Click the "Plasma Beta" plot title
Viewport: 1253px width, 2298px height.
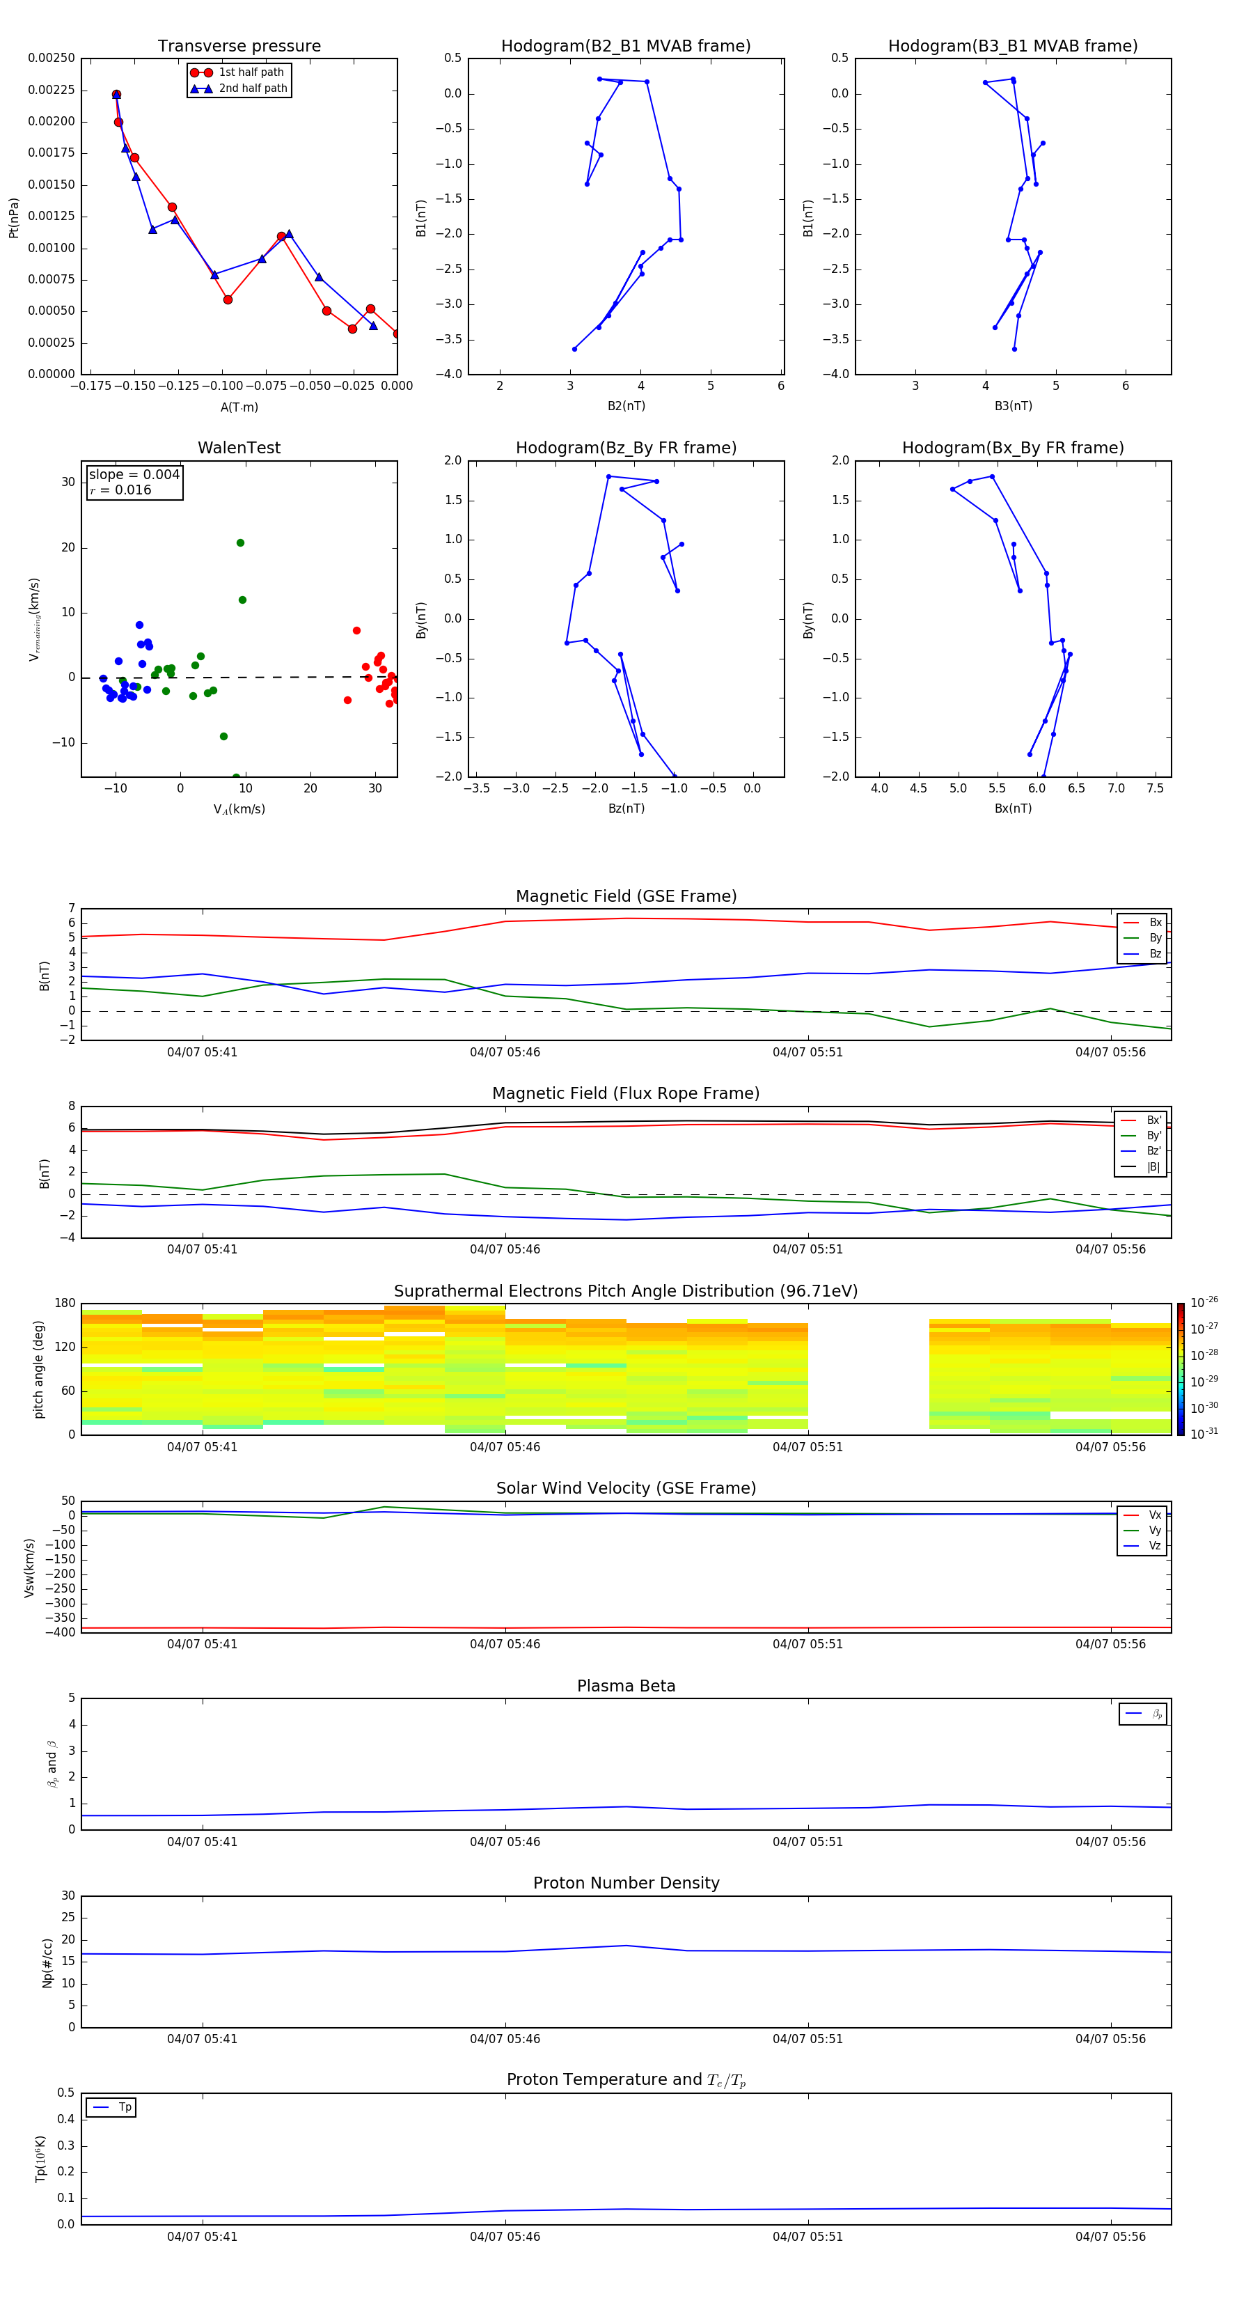click(x=626, y=1687)
